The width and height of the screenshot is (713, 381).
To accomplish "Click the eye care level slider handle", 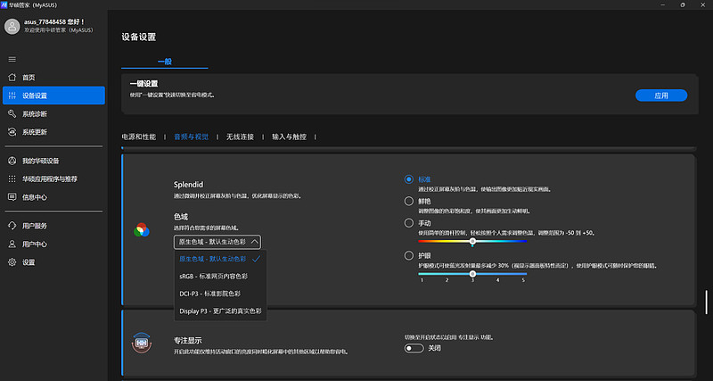I will 472,274.
